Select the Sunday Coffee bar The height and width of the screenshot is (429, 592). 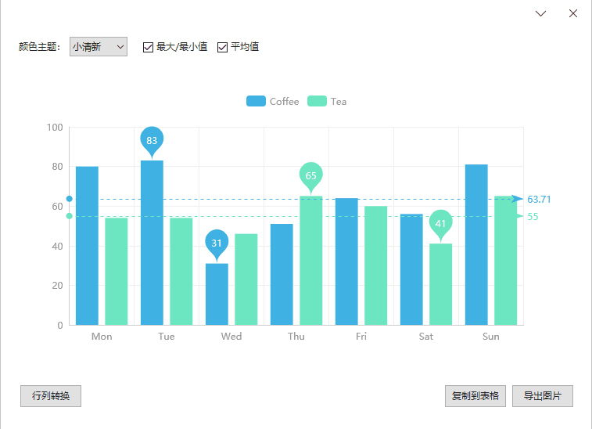(x=476, y=244)
